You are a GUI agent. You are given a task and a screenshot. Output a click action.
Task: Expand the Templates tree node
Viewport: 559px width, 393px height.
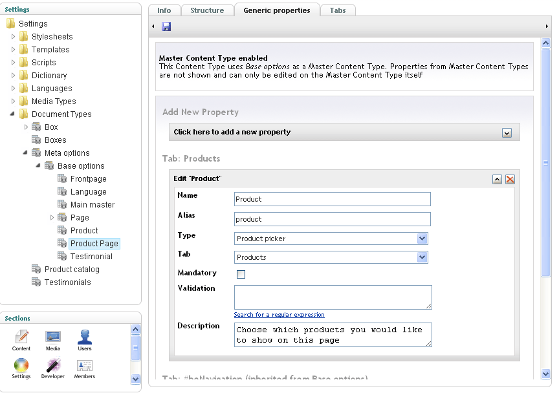click(x=13, y=49)
